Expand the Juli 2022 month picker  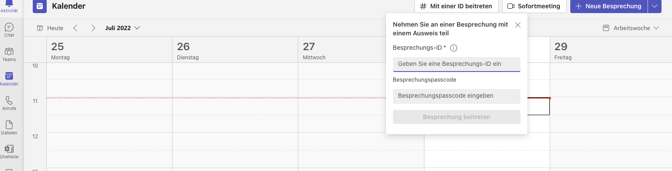click(x=122, y=28)
